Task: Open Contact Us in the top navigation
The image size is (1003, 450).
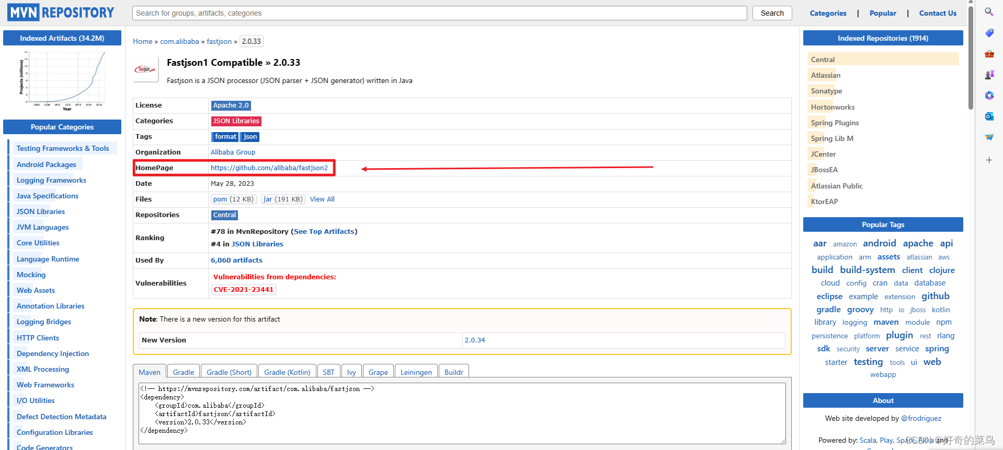Action: pyautogui.click(x=938, y=13)
